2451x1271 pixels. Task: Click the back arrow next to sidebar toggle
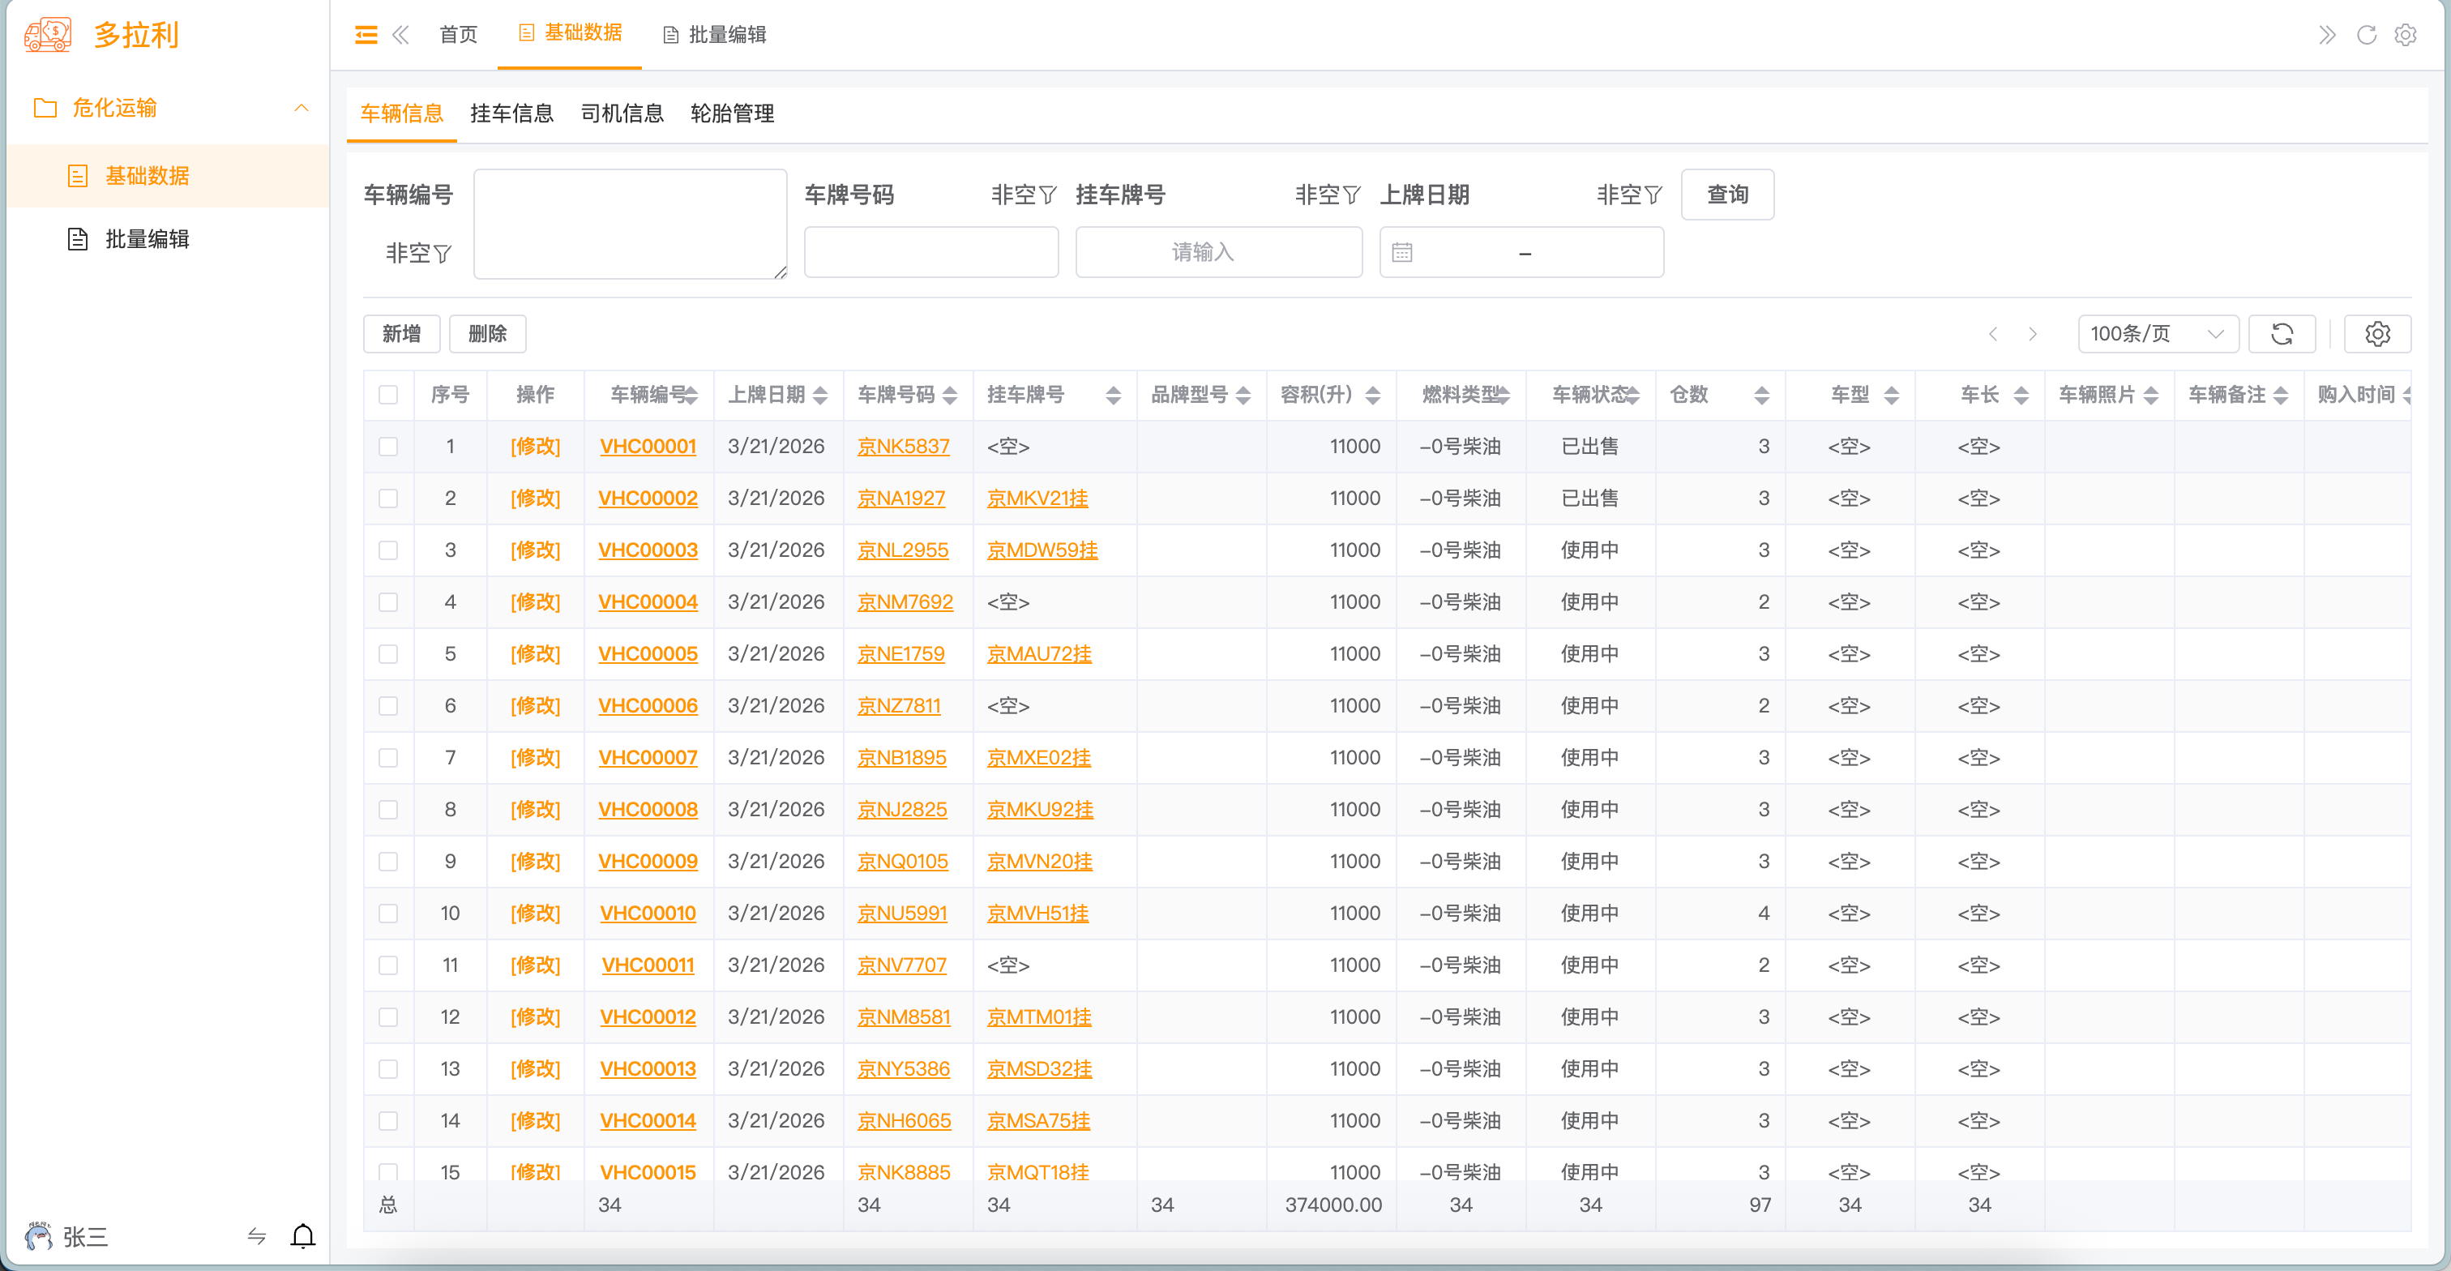click(400, 34)
